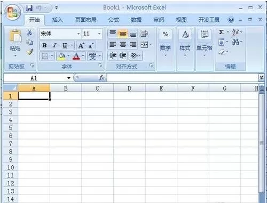Select row 7 header
Image resolution: width=267 pixels, height=203 pixels.
[11, 143]
